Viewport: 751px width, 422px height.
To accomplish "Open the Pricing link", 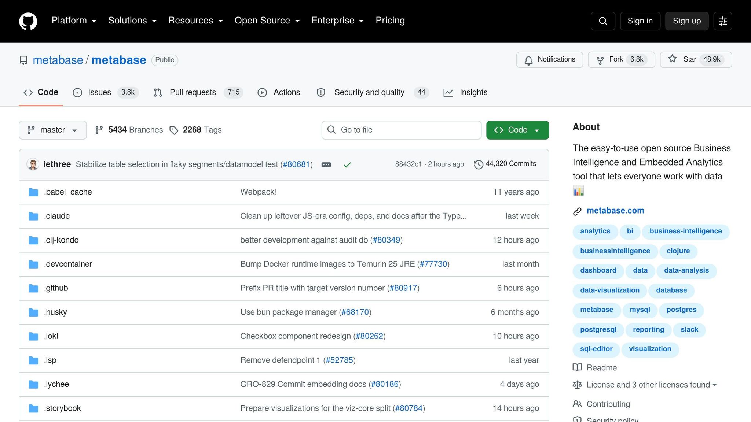I will pos(390,21).
